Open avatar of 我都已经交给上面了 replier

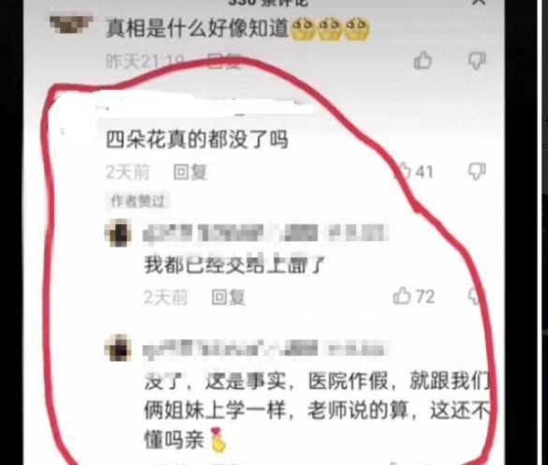(x=119, y=233)
